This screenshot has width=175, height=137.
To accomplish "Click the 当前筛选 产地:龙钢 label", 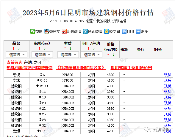I will 24,62.
